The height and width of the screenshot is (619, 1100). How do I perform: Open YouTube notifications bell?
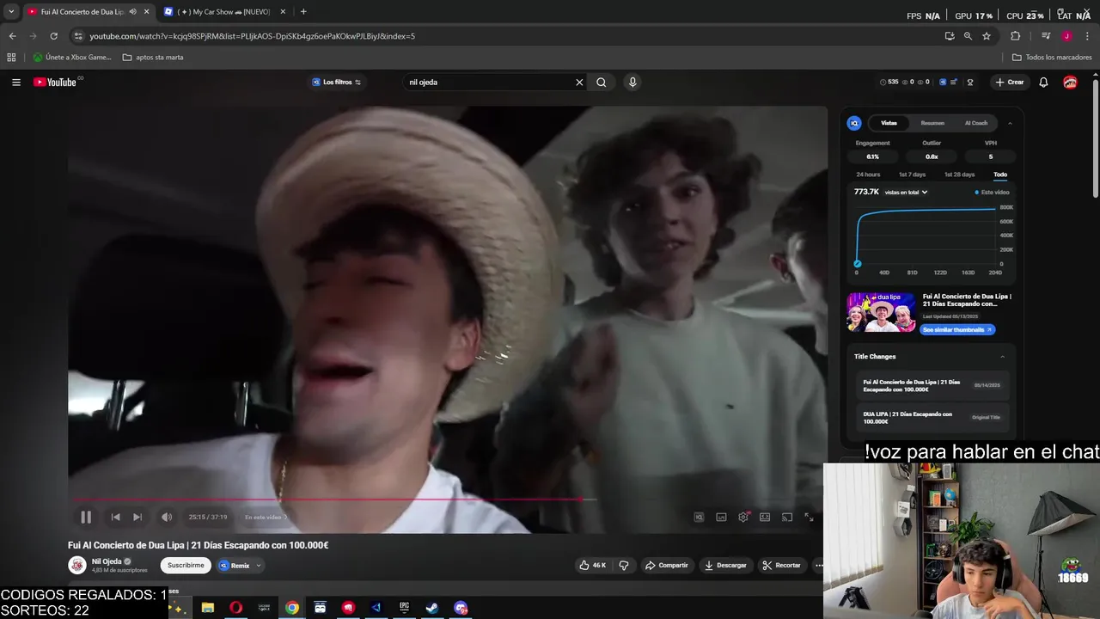click(x=1043, y=83)
